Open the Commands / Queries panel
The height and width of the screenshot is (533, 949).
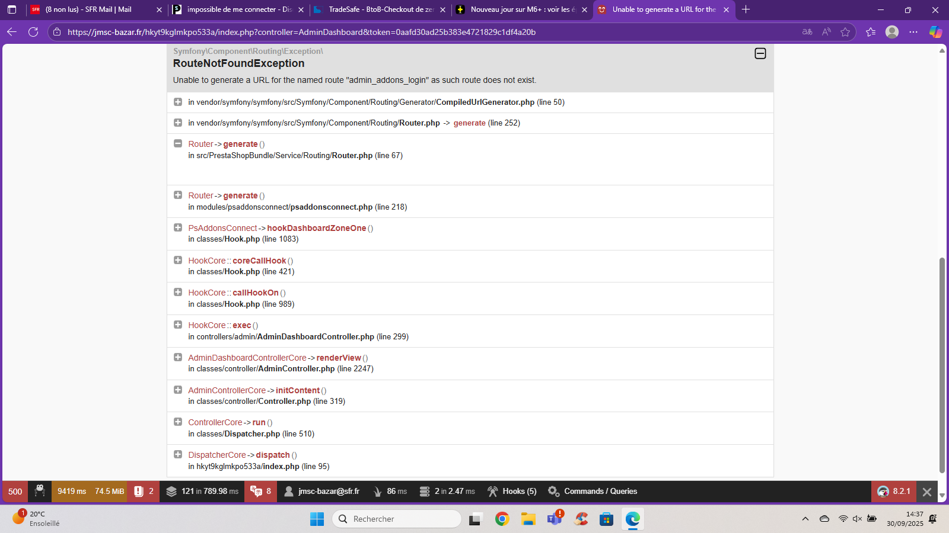click(x=592, y=491)
